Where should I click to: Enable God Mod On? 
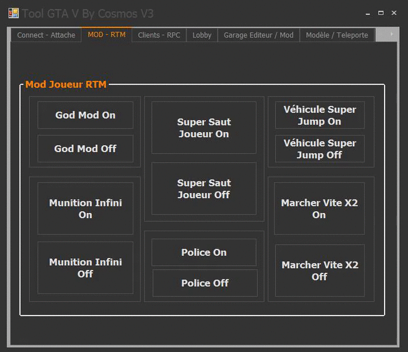pos(85,115)
